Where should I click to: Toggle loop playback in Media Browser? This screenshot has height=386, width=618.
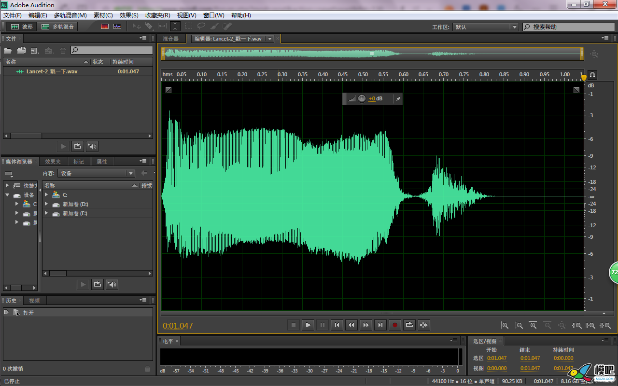pyautogui.click(x=98, y=284)
